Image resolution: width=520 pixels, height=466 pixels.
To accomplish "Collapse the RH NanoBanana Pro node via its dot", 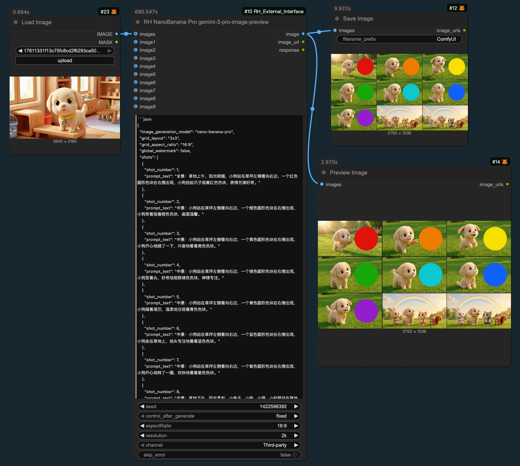I will coord(138,22).
